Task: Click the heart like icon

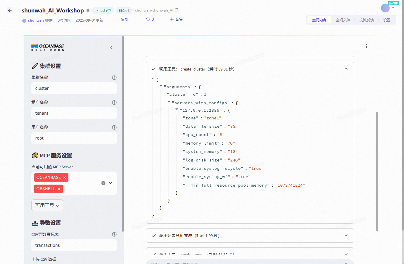Action: (x=148, y=19)
